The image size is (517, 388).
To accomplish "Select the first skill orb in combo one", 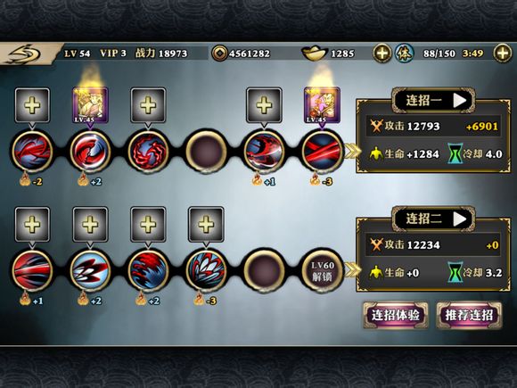I will (32, 151).
